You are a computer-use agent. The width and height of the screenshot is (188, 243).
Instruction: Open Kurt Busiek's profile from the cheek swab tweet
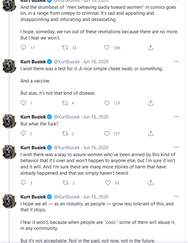[33, 62]
